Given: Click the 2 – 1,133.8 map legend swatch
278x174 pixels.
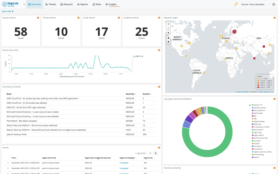Looking at the screenshot, I should (x=258, y=79).
